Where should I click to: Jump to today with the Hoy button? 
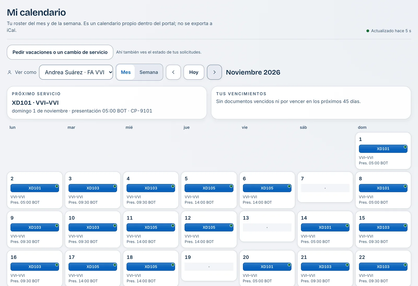point(194,72)
